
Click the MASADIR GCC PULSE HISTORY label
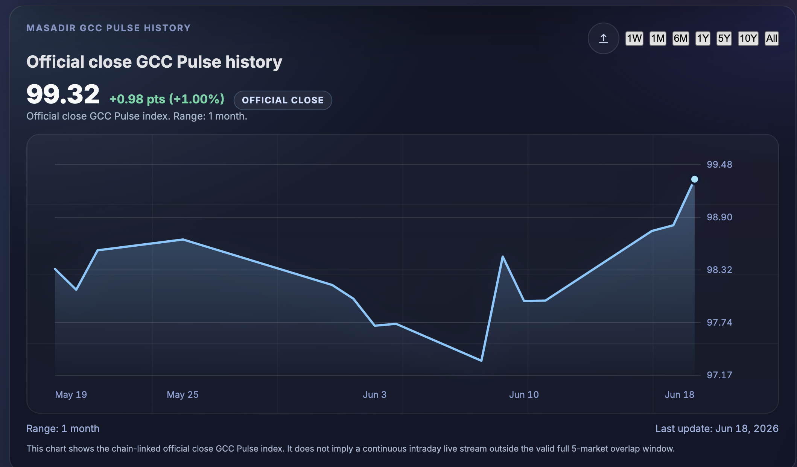click(108, 28)
